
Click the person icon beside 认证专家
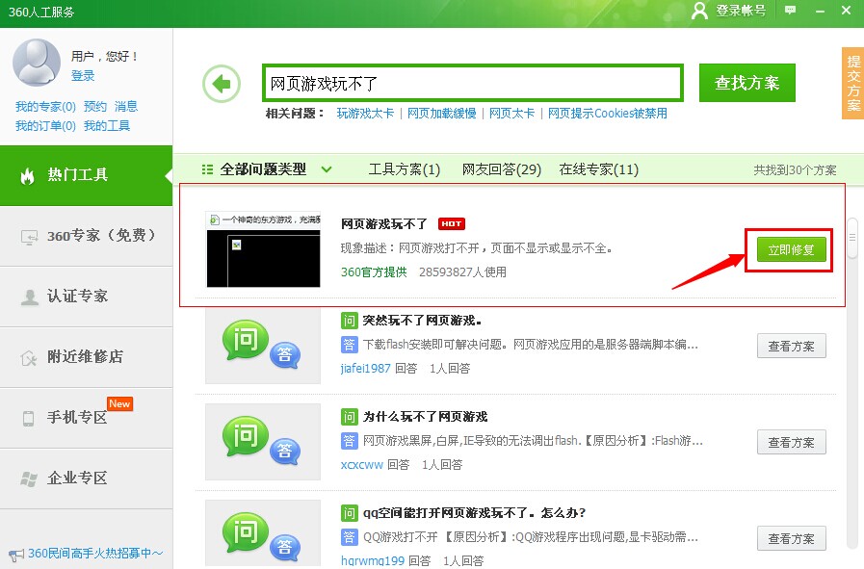coord(29,297)
